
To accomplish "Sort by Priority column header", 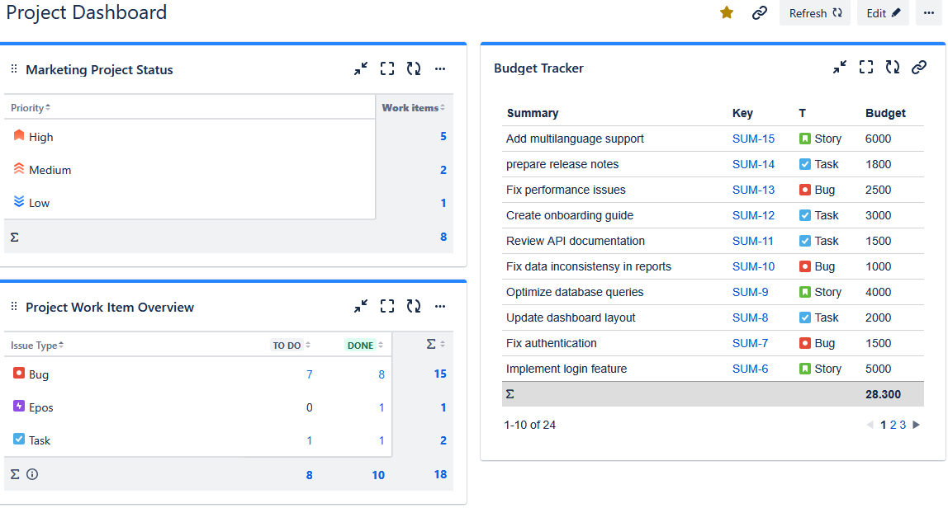I will (31, 108).
